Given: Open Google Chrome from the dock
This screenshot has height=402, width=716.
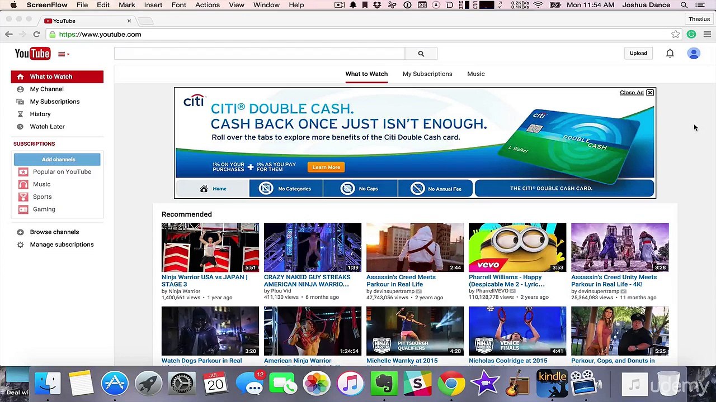Looking at the screenshot, I should pyautogui.click(x=451, y=384).
